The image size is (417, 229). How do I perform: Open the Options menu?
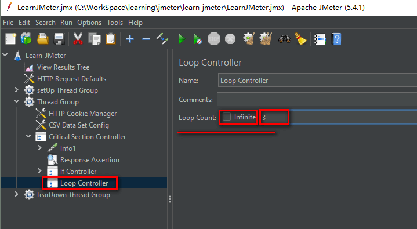pos(89,23)
